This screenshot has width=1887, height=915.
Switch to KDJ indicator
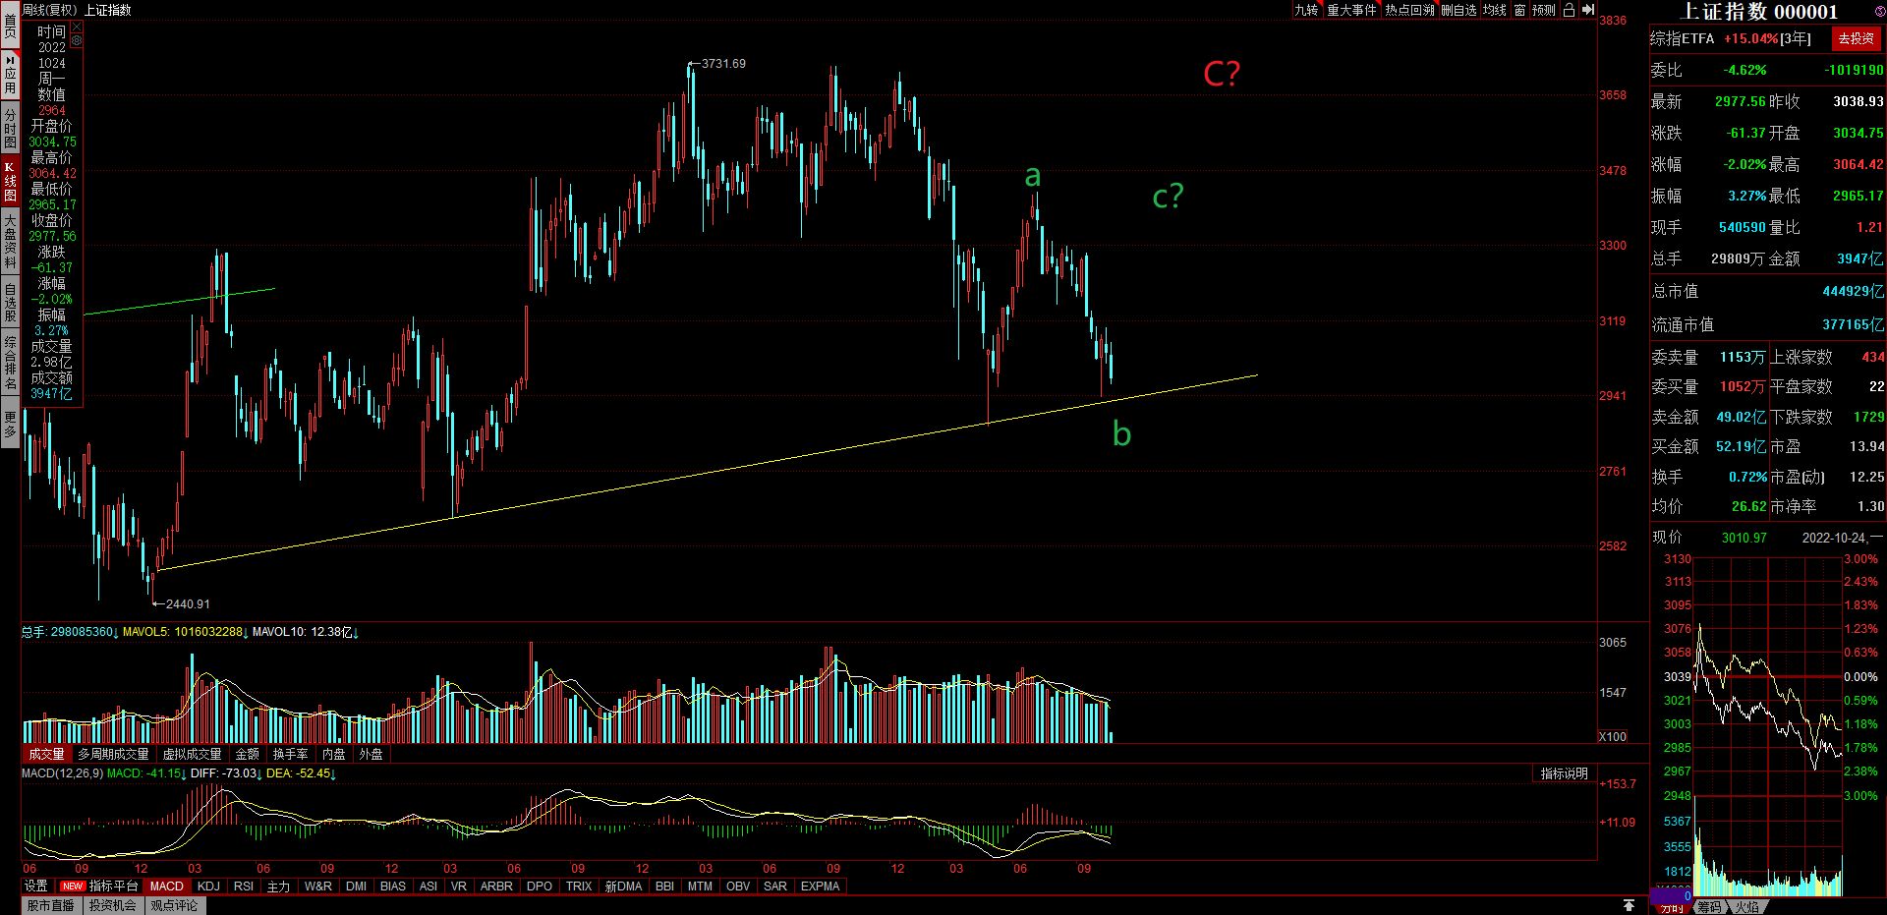208,886
